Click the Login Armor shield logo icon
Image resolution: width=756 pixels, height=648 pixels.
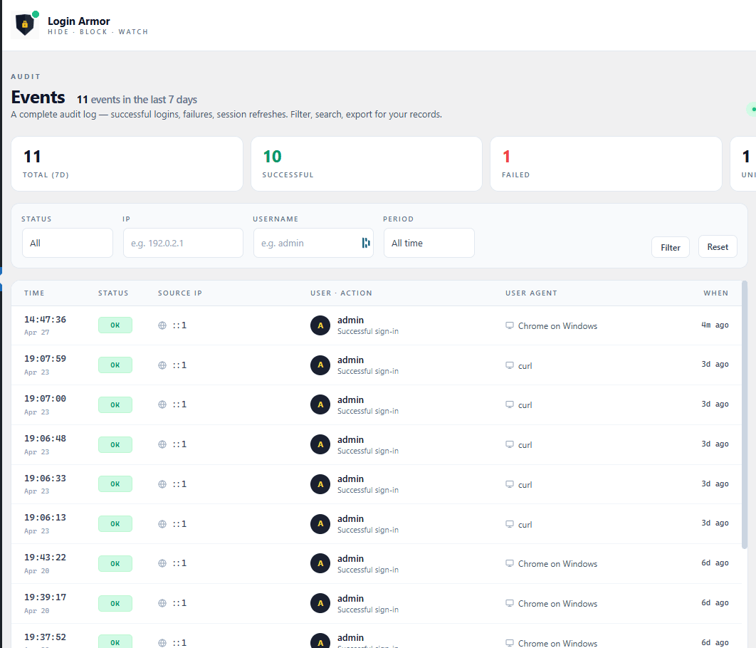pyautogui.click(x=25, y=23)
